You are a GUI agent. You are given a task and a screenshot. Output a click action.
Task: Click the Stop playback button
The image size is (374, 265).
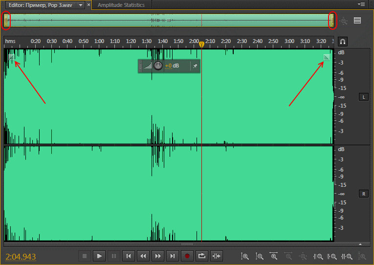pos(85,256)
